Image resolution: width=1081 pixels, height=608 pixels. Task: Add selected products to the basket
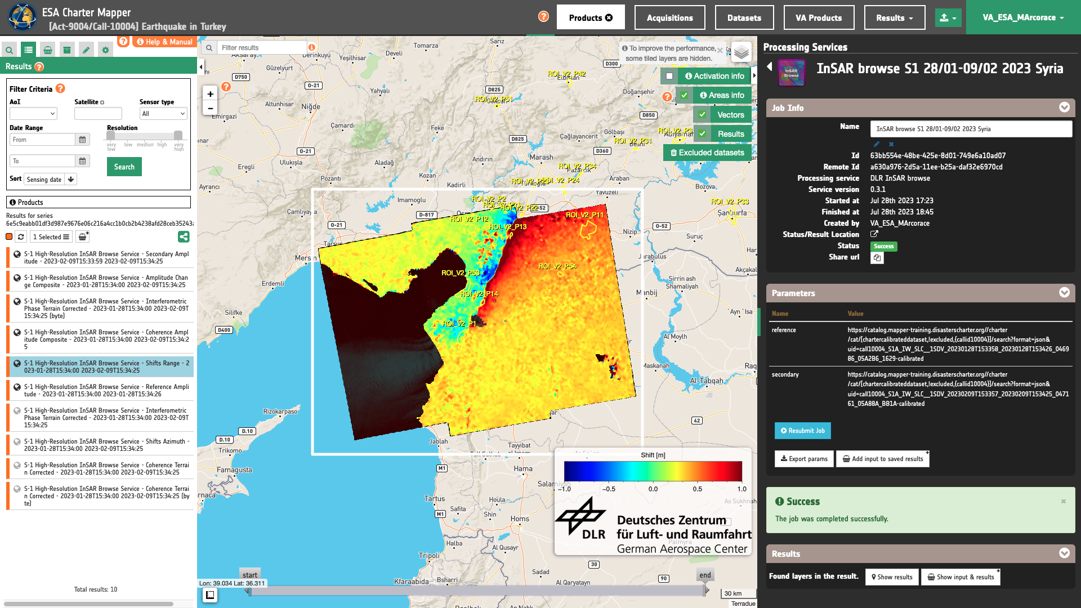[83, 237]
